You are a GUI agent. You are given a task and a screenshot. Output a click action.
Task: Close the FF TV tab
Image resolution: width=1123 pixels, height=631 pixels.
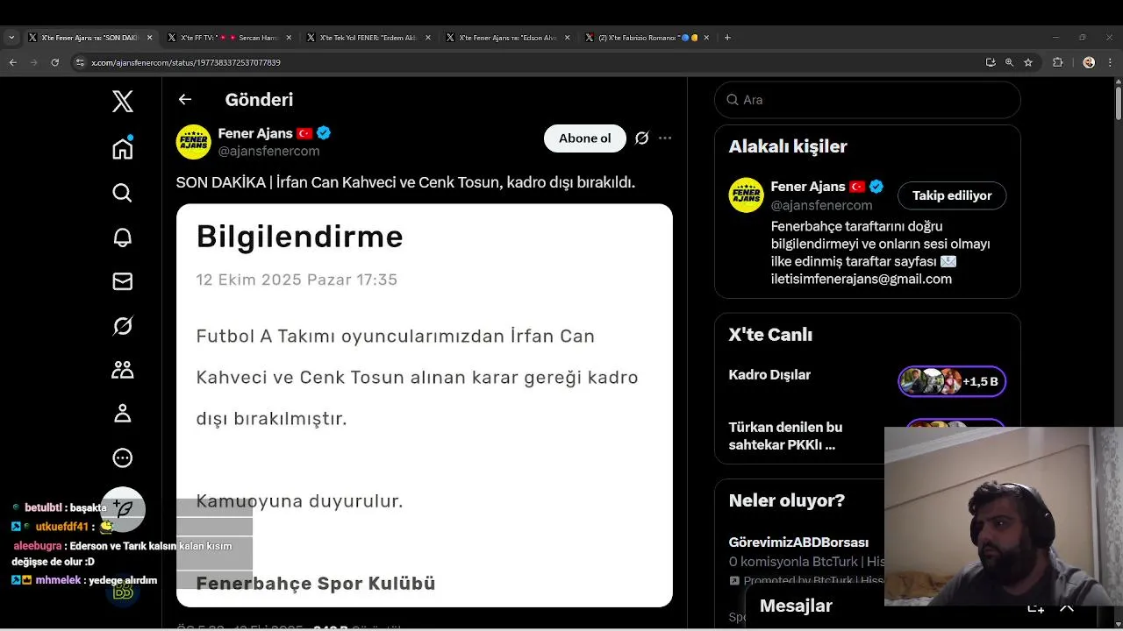(289, 38)
